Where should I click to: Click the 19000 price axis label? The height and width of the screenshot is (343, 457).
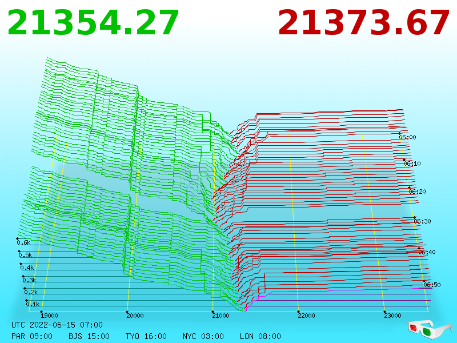[x=49, y=316]
